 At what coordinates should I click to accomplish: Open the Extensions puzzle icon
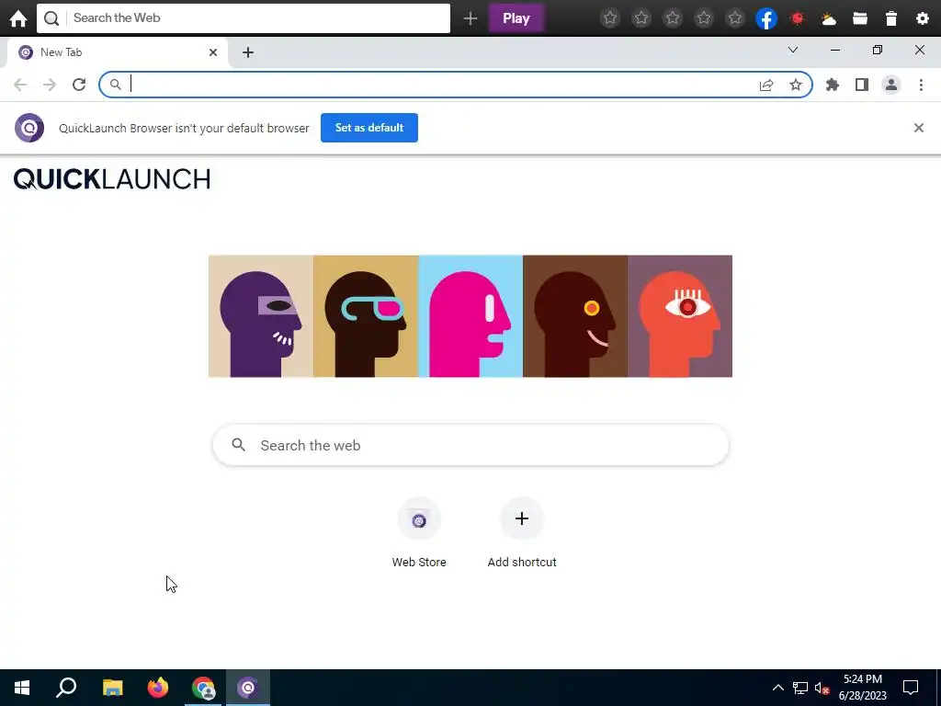(x=833, y=85)
